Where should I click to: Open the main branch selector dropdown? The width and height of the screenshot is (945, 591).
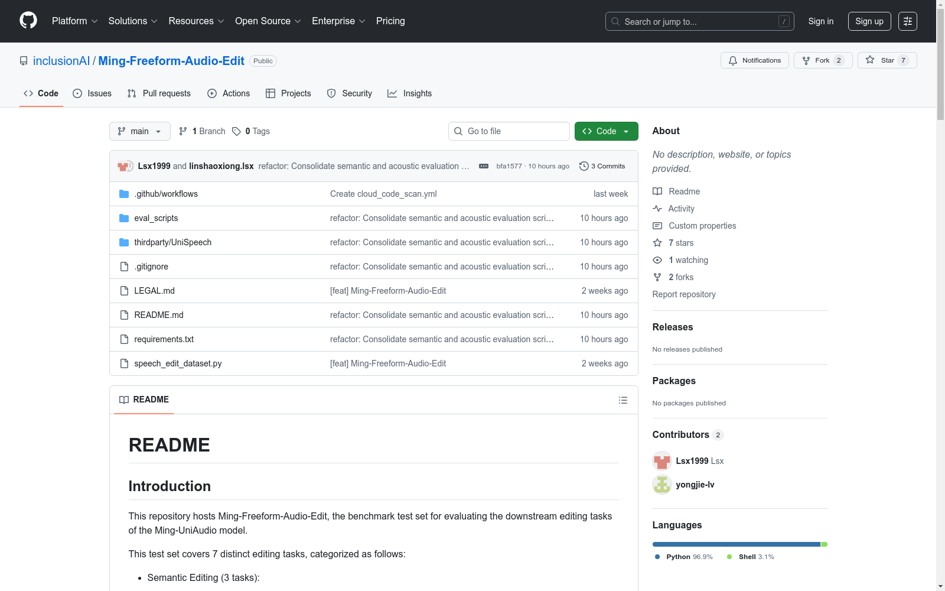[x=140, y=131]
